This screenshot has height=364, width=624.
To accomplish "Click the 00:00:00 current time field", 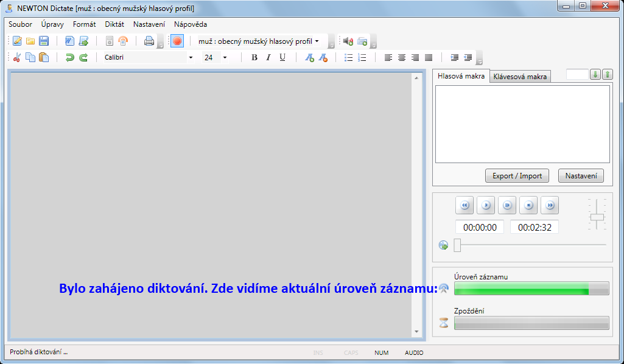I will (x=480, y=227).
